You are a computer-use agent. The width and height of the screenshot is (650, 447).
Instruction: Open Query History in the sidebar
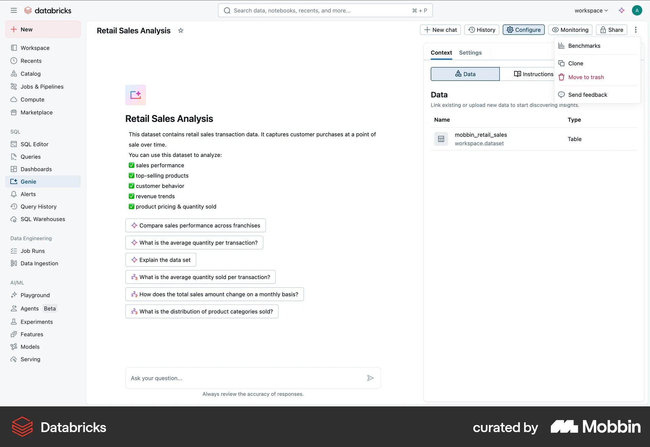coord(38,206)
